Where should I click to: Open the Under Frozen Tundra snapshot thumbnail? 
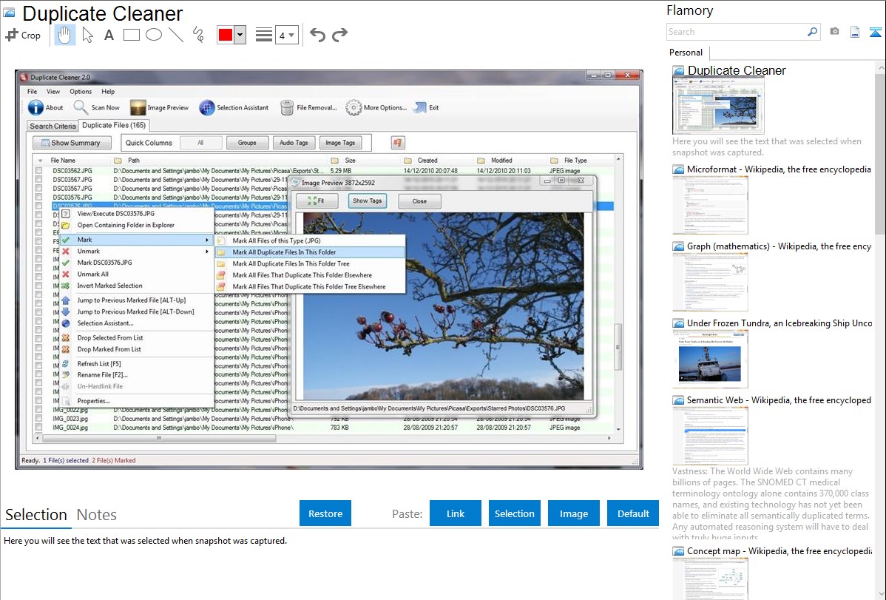710,359
